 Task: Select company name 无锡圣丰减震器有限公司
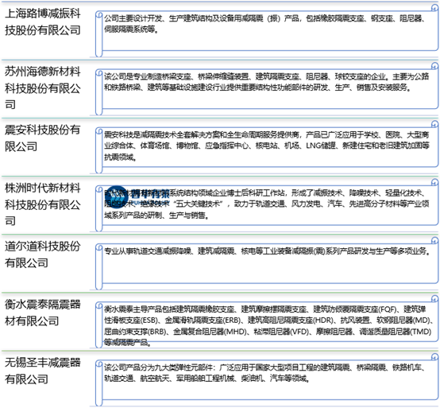(x=43, y=371)
